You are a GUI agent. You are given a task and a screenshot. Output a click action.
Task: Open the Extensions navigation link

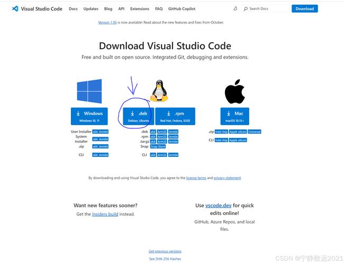[x=140, y=9]
